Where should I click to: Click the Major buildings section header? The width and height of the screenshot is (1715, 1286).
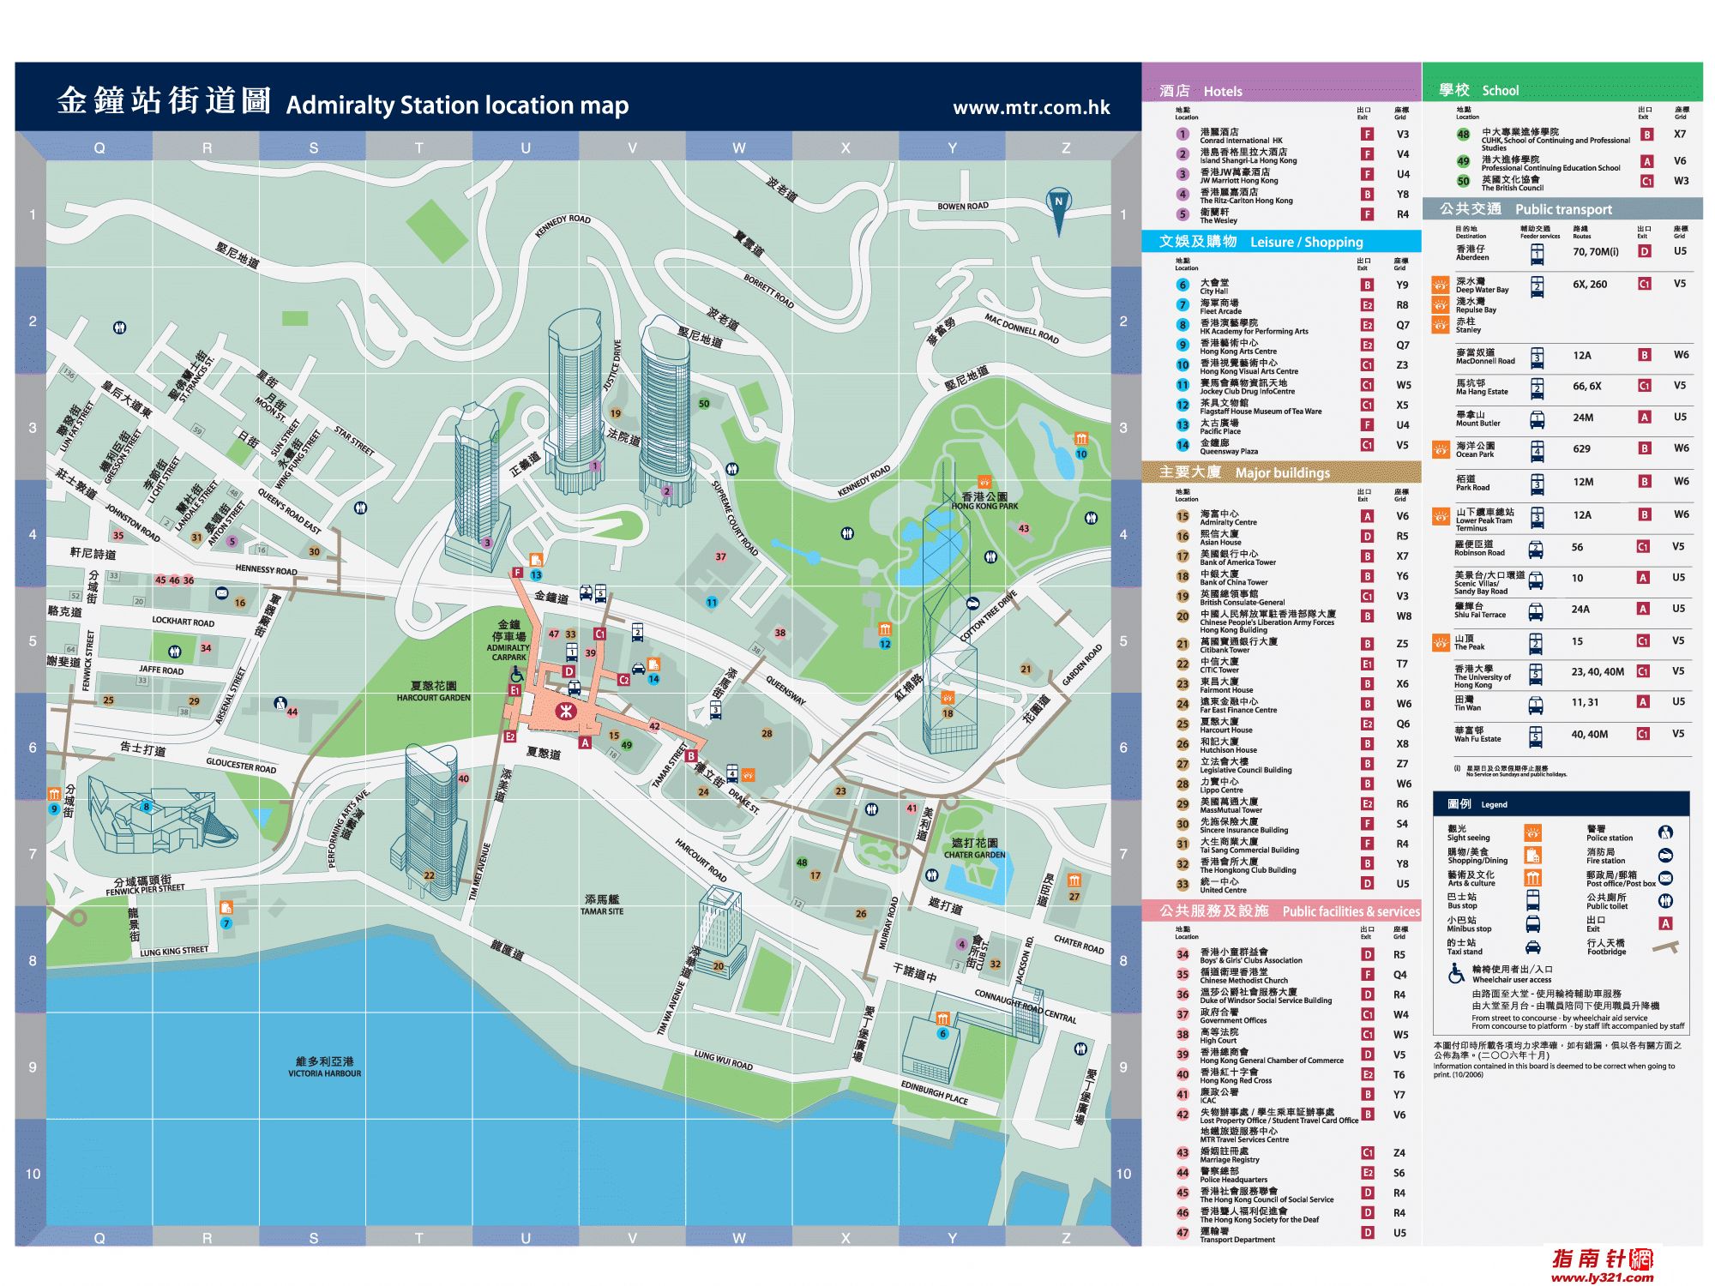[x=1281, y=472]
